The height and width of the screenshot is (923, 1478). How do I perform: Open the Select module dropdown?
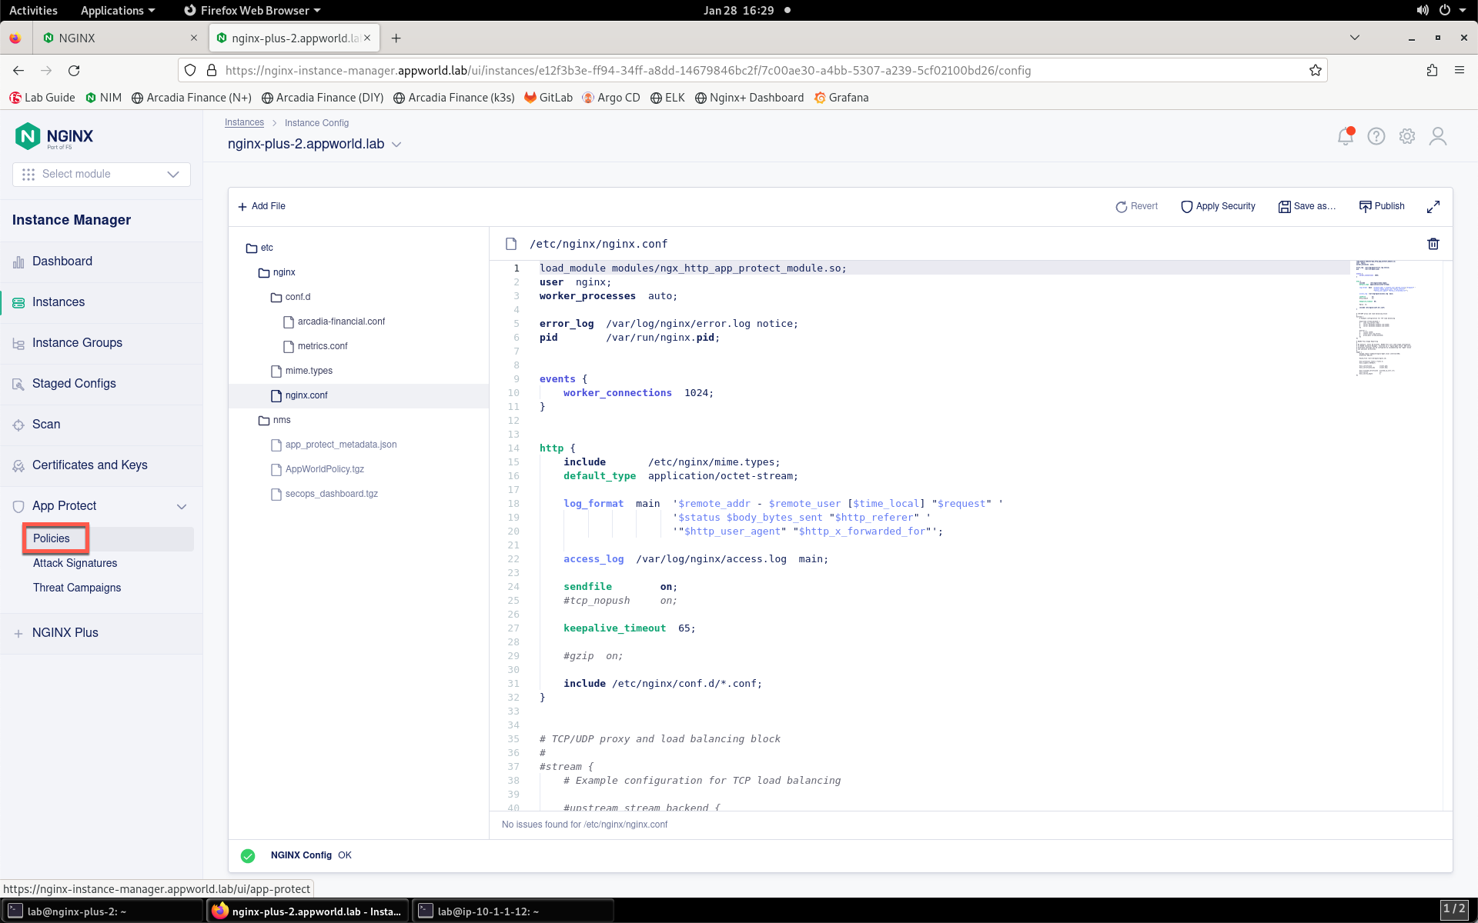point(102,174)
